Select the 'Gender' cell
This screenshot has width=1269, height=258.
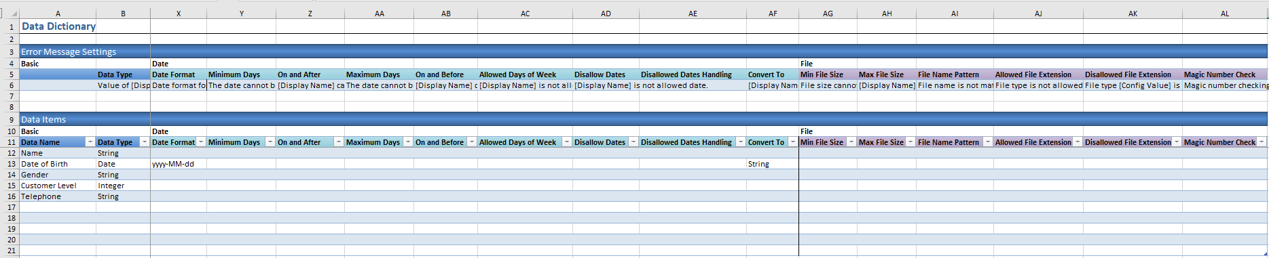[58, 175]
